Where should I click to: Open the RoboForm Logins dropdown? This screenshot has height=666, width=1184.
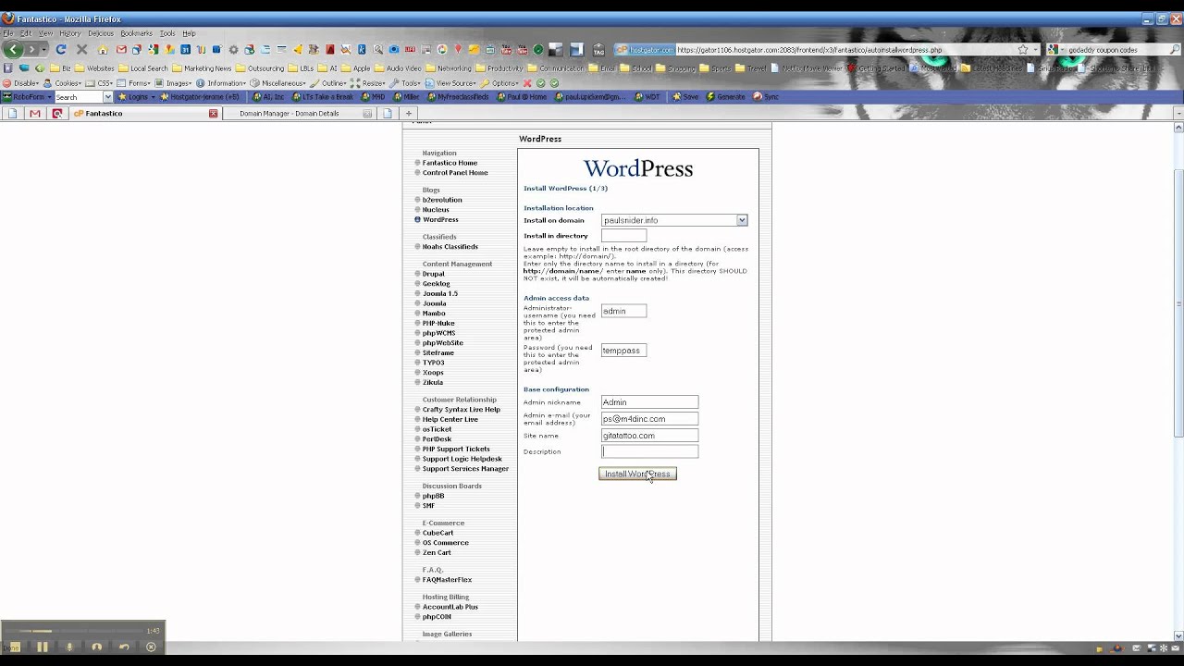coord(138,96)
